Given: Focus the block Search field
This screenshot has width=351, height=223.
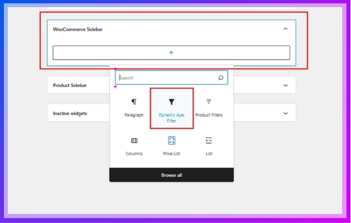Looking at the screenshot, I should click(x=171, y=78).
